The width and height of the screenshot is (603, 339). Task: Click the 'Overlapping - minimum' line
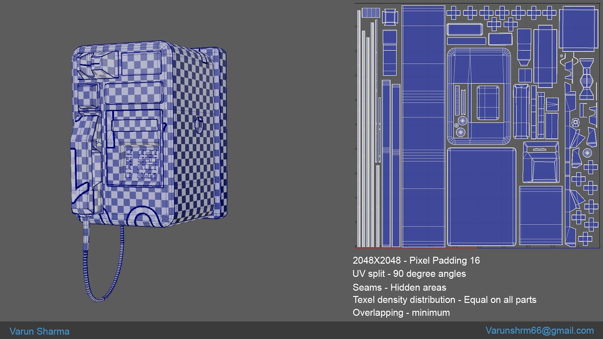(401, 313)
